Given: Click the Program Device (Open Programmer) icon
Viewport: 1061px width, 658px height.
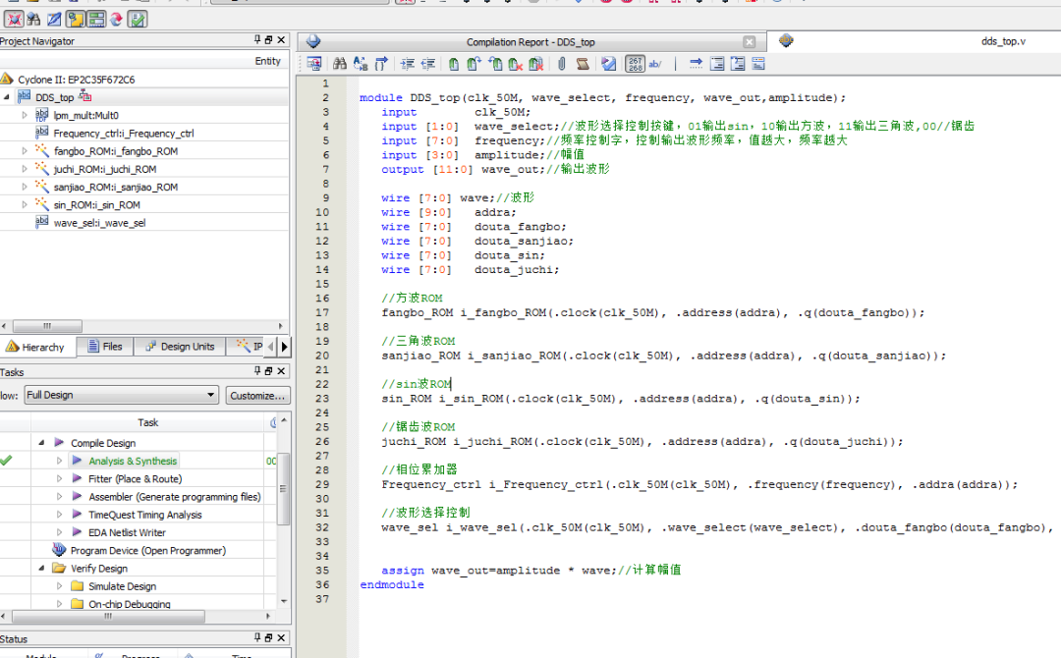Looking at the screenshot, I should pyautogui.click(x=59, y=551).
